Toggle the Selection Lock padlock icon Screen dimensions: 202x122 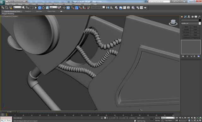point(102,118)
